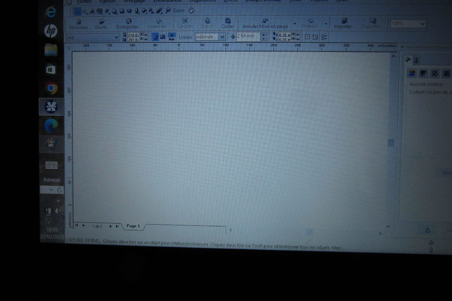The width and height of the screenshot is (452, 301).
Task: Open Microsoft Store from the taskbar
Action: tap(50, 69)
